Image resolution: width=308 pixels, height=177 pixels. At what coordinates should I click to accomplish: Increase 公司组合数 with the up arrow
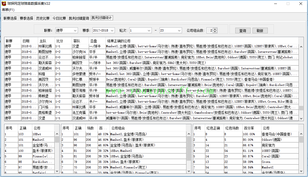pos(215,29)
